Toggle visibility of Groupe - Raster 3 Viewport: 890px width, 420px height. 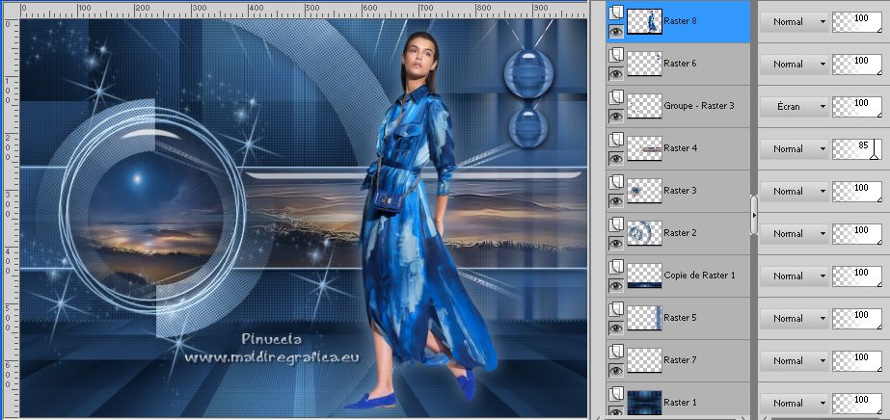616,116
